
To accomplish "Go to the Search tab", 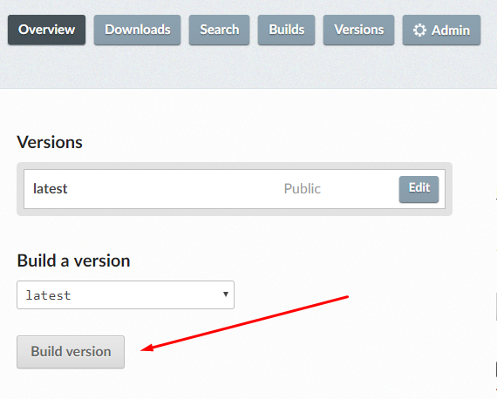I will 220,30.
